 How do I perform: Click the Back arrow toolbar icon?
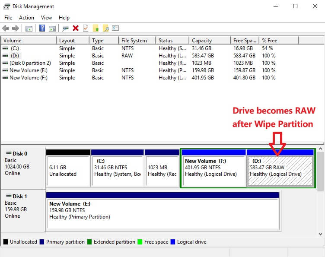click(x=6, y=28)
